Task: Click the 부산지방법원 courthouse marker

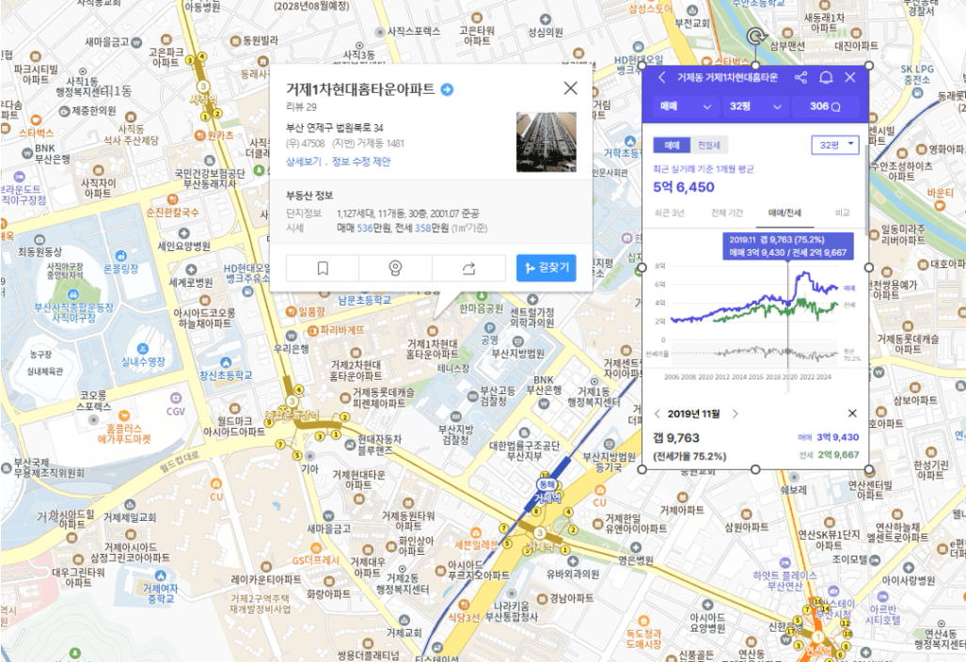Action: (518, 341)
